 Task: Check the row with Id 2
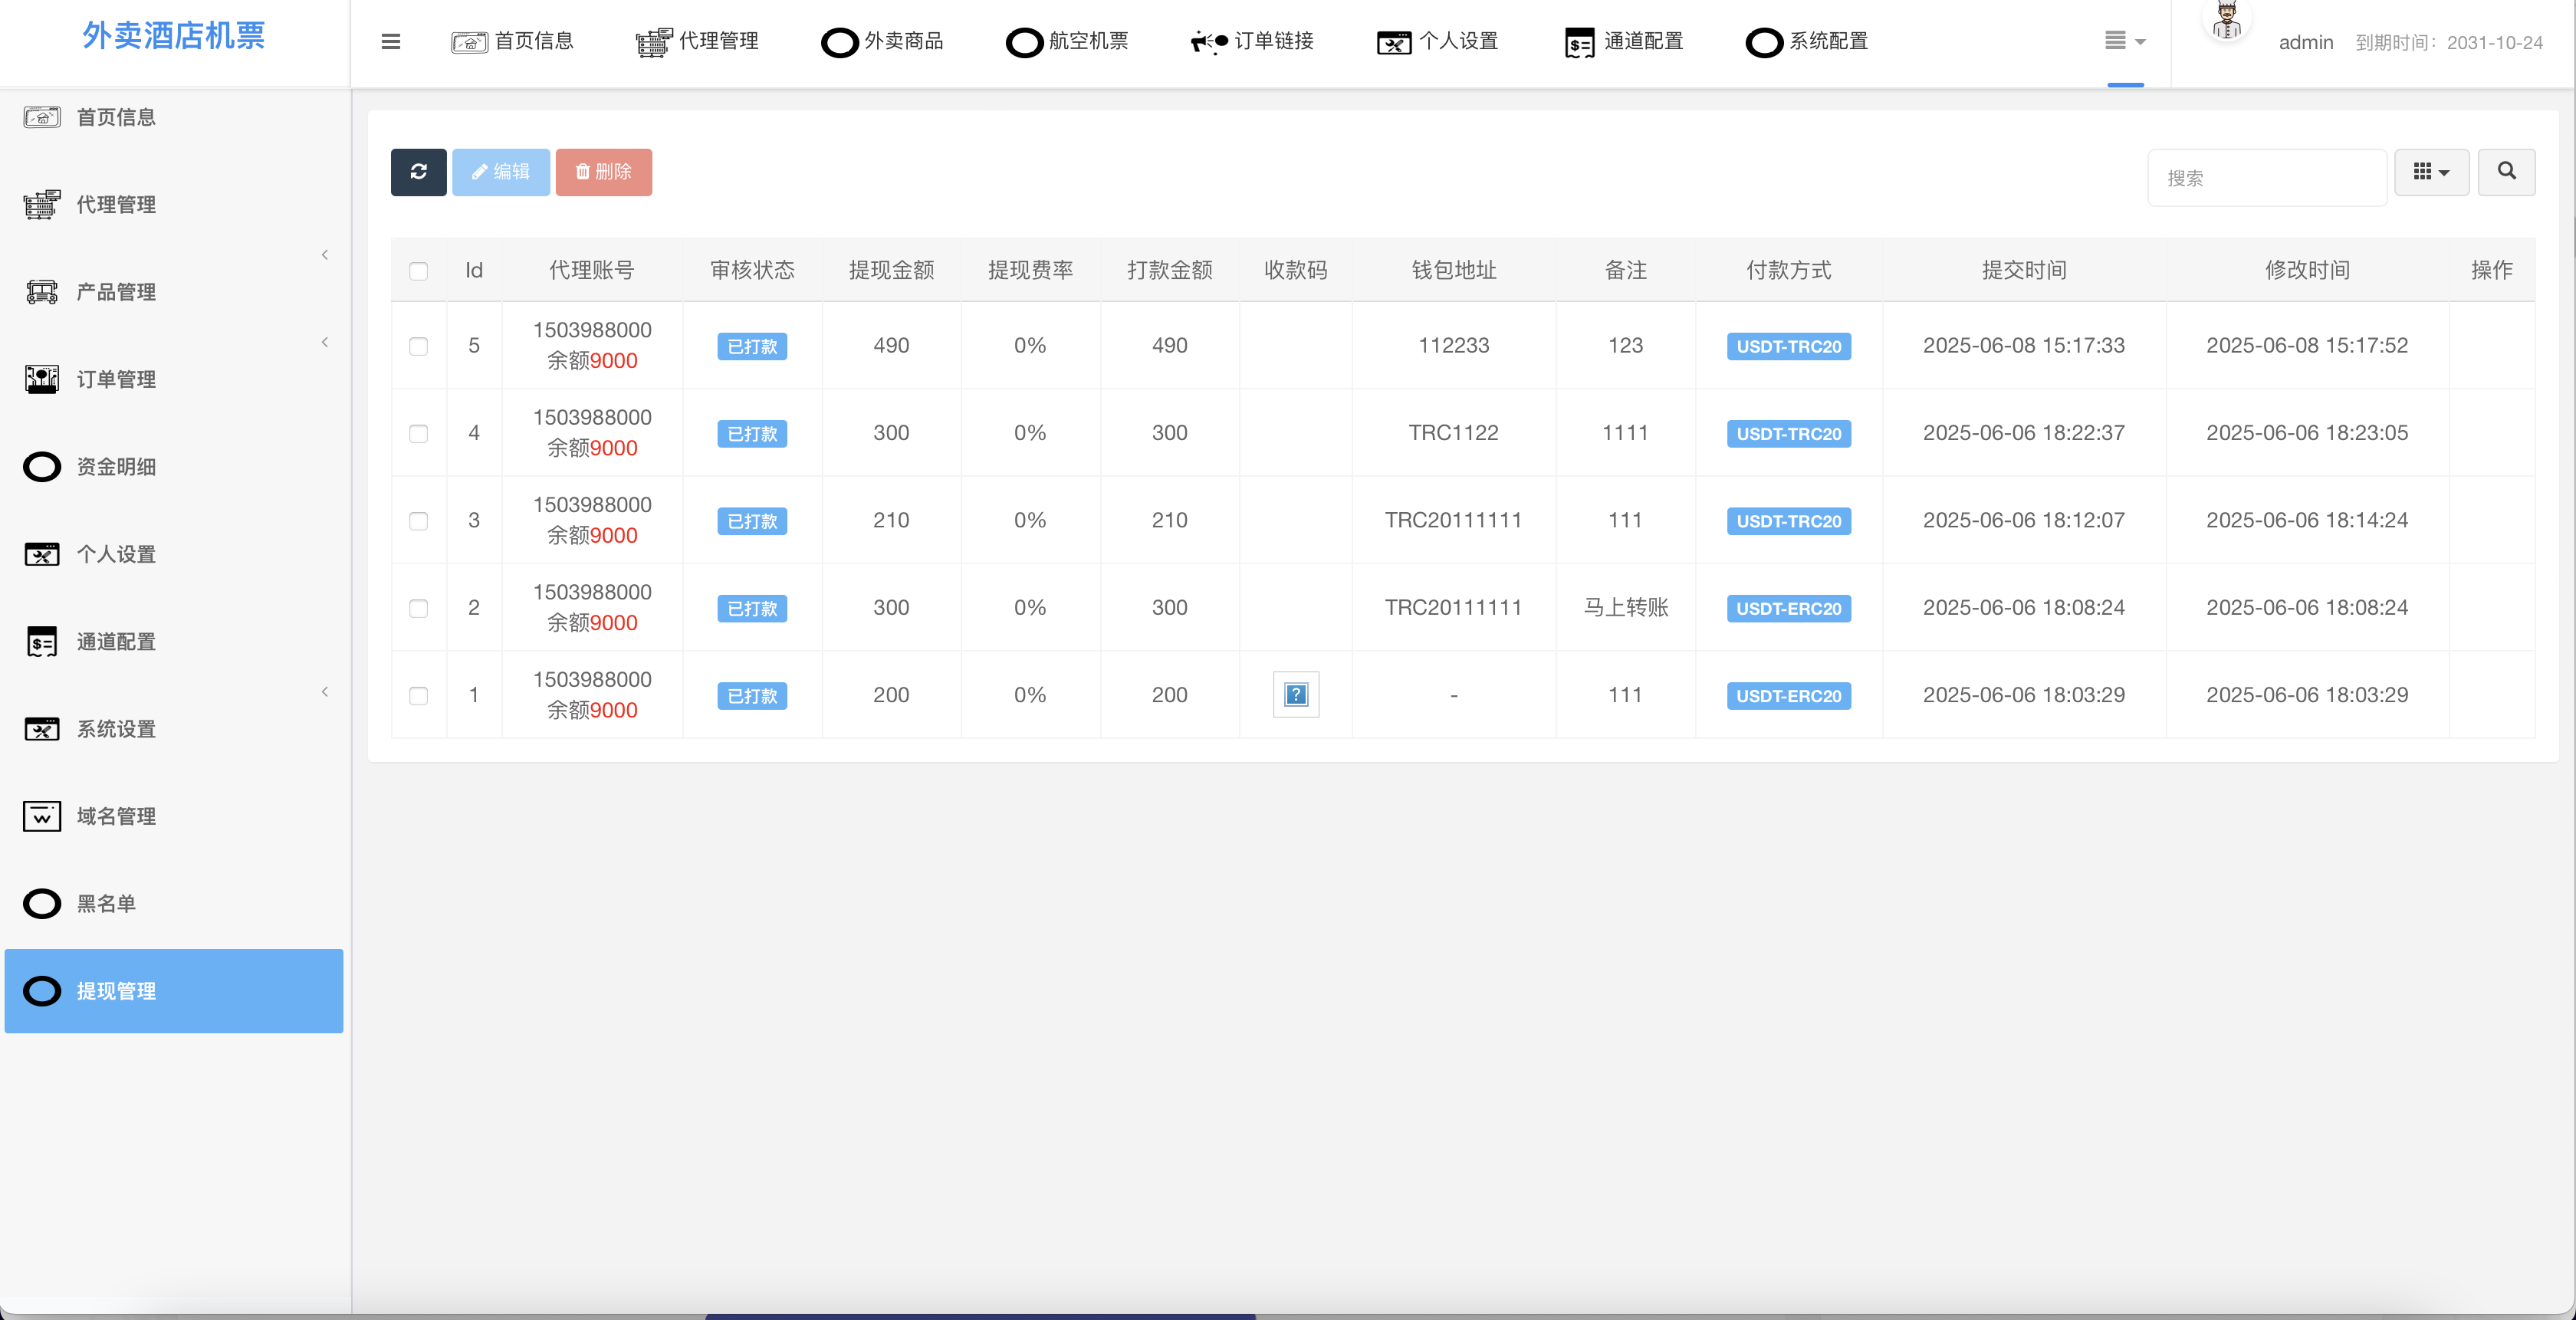coord(418,608)
